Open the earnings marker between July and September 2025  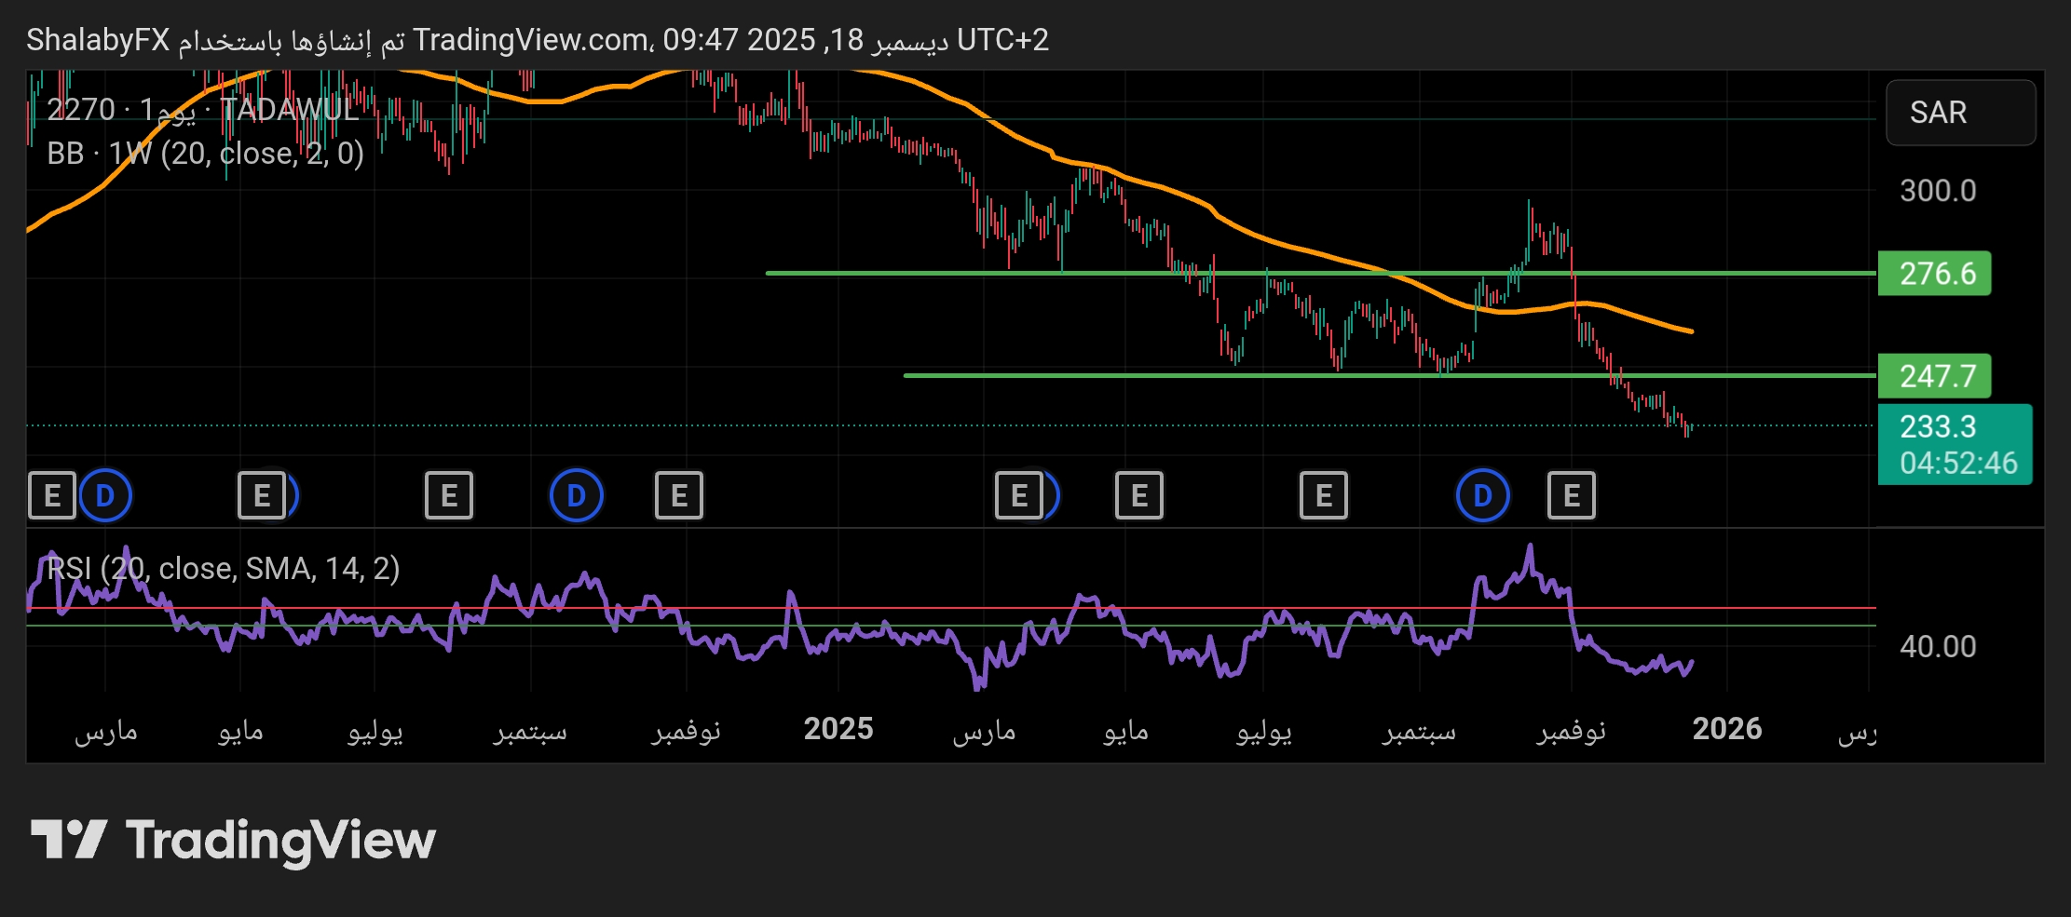(1323, 495)
